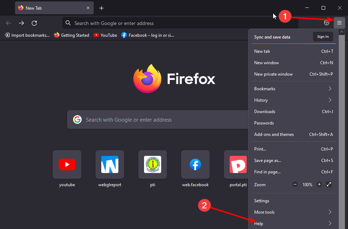Choose New private window menu item

(293, 74)
